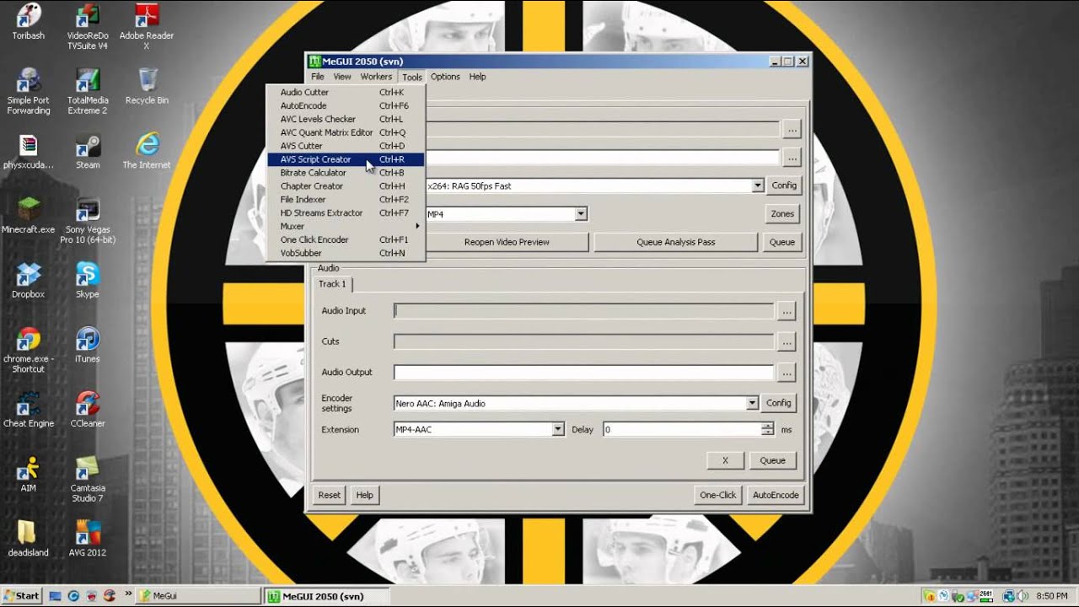Launch CCleaner from desktop
This screenshot has height=607, width=1079.
click(x=88, y=410)
